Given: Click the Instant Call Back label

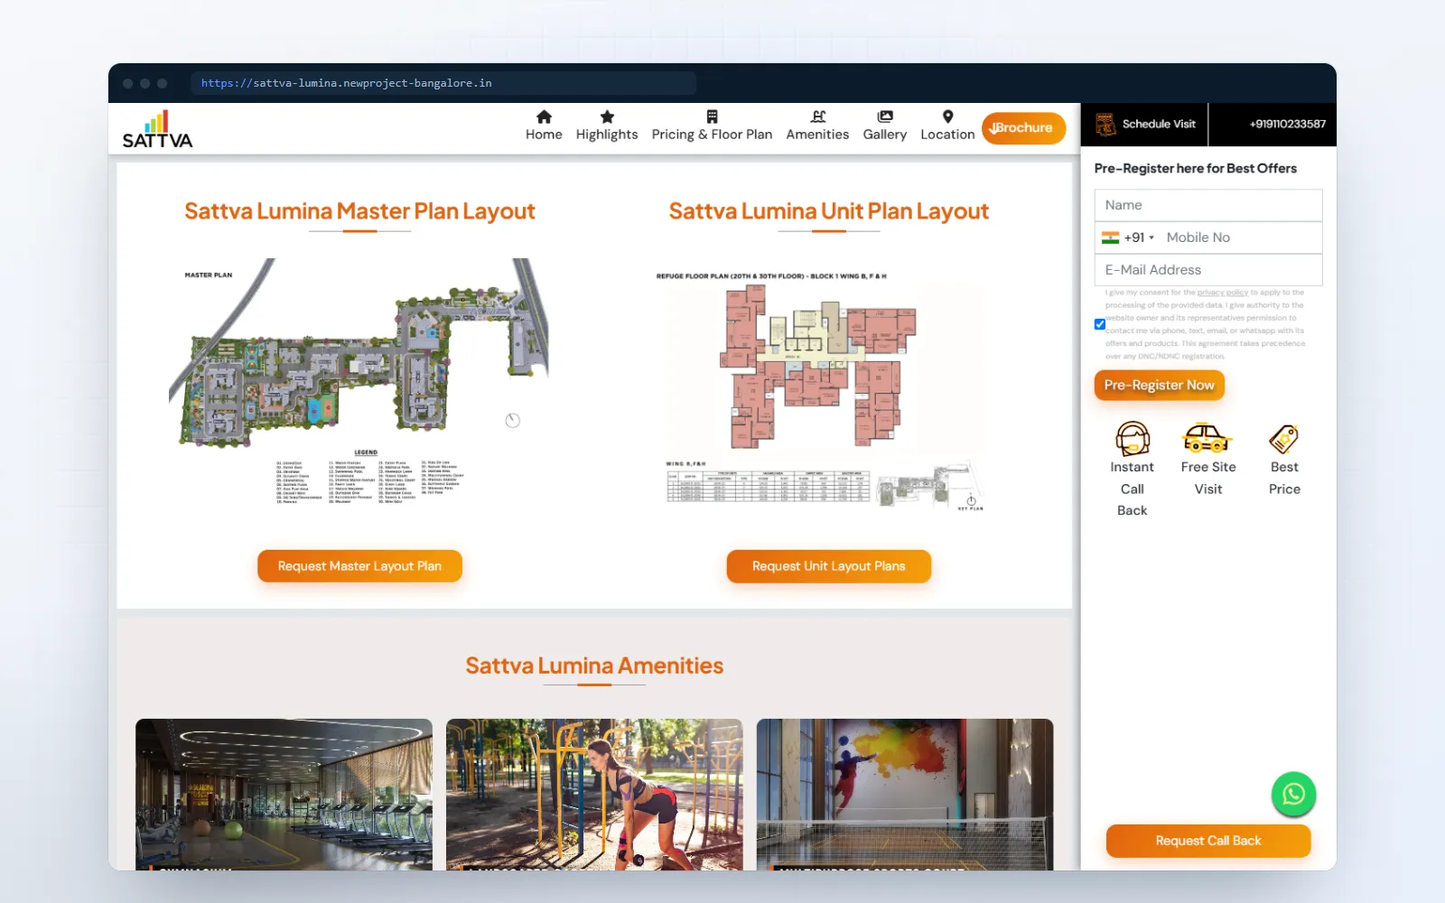Looking at the screenshot, I should [1133, 489].
